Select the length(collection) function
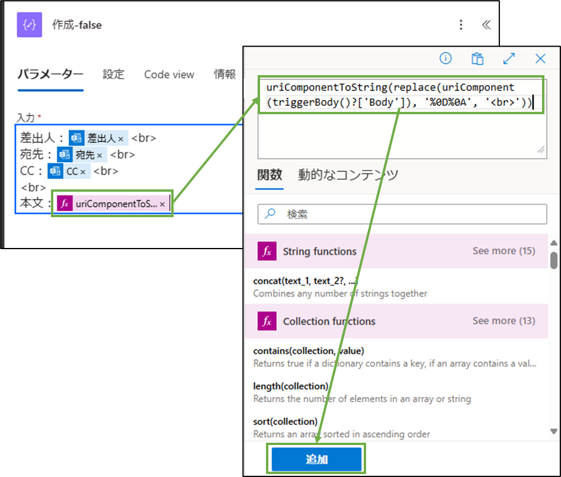 396,392
